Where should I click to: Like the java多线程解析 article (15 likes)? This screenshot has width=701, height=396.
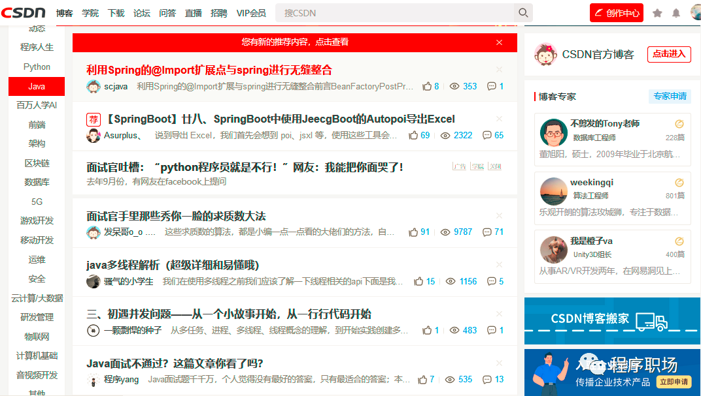(419, 281)
